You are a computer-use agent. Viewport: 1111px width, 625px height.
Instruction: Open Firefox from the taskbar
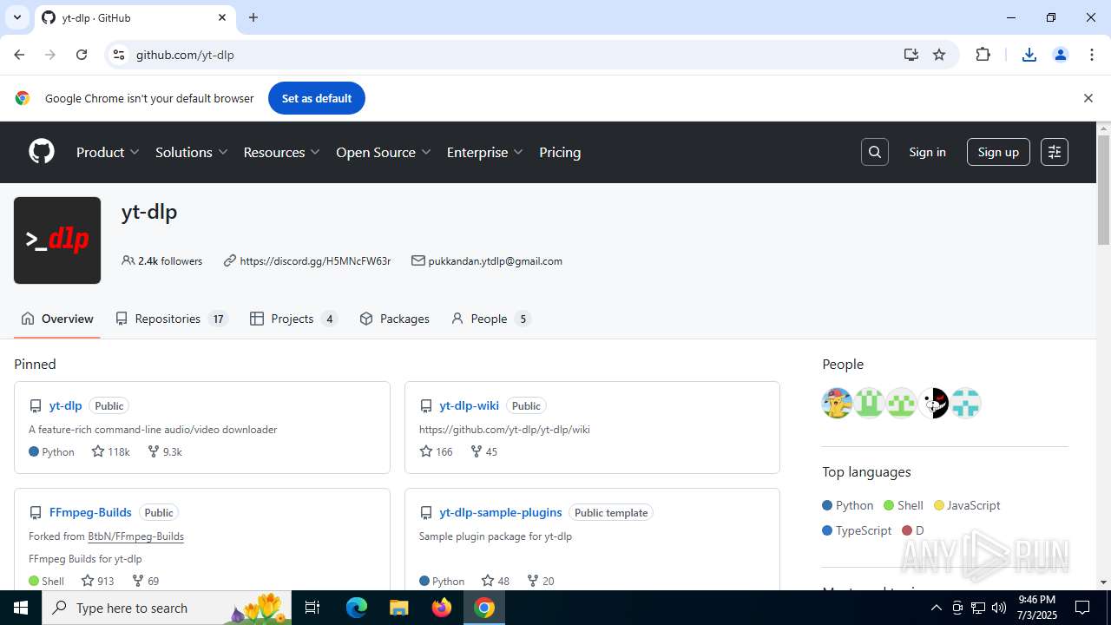point(442,608)
